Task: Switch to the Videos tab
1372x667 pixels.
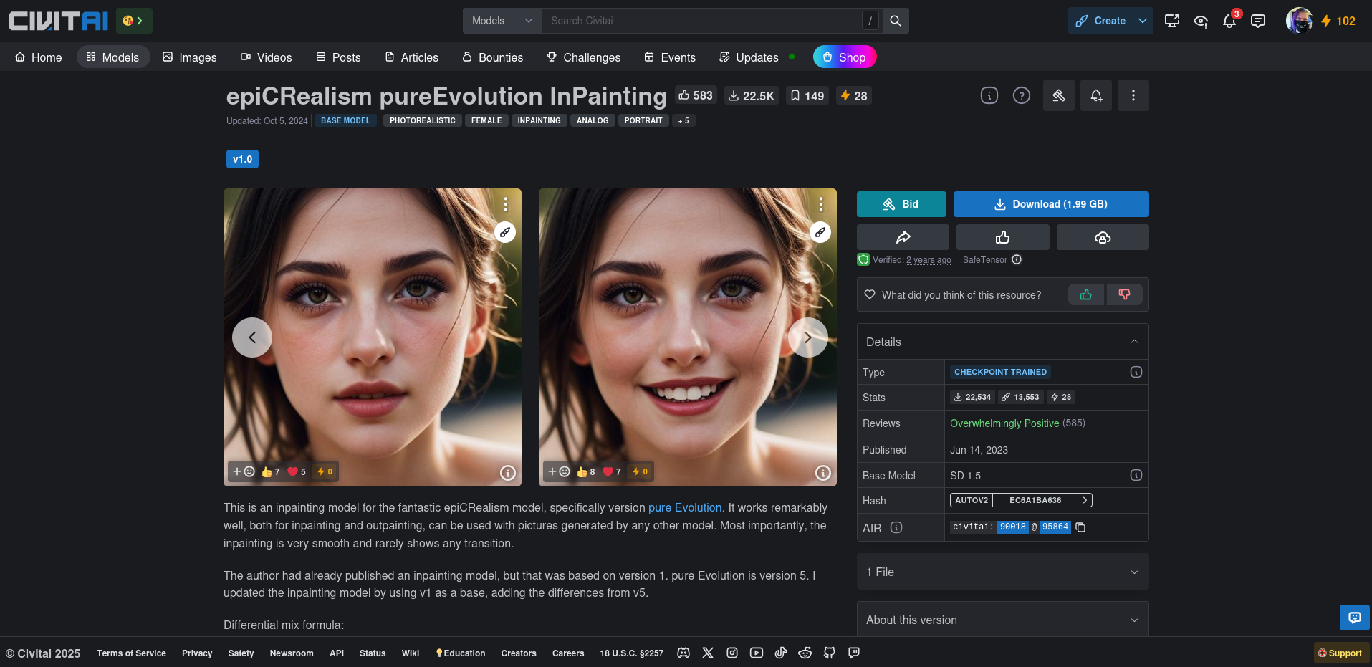Action: tap(267, 57)
